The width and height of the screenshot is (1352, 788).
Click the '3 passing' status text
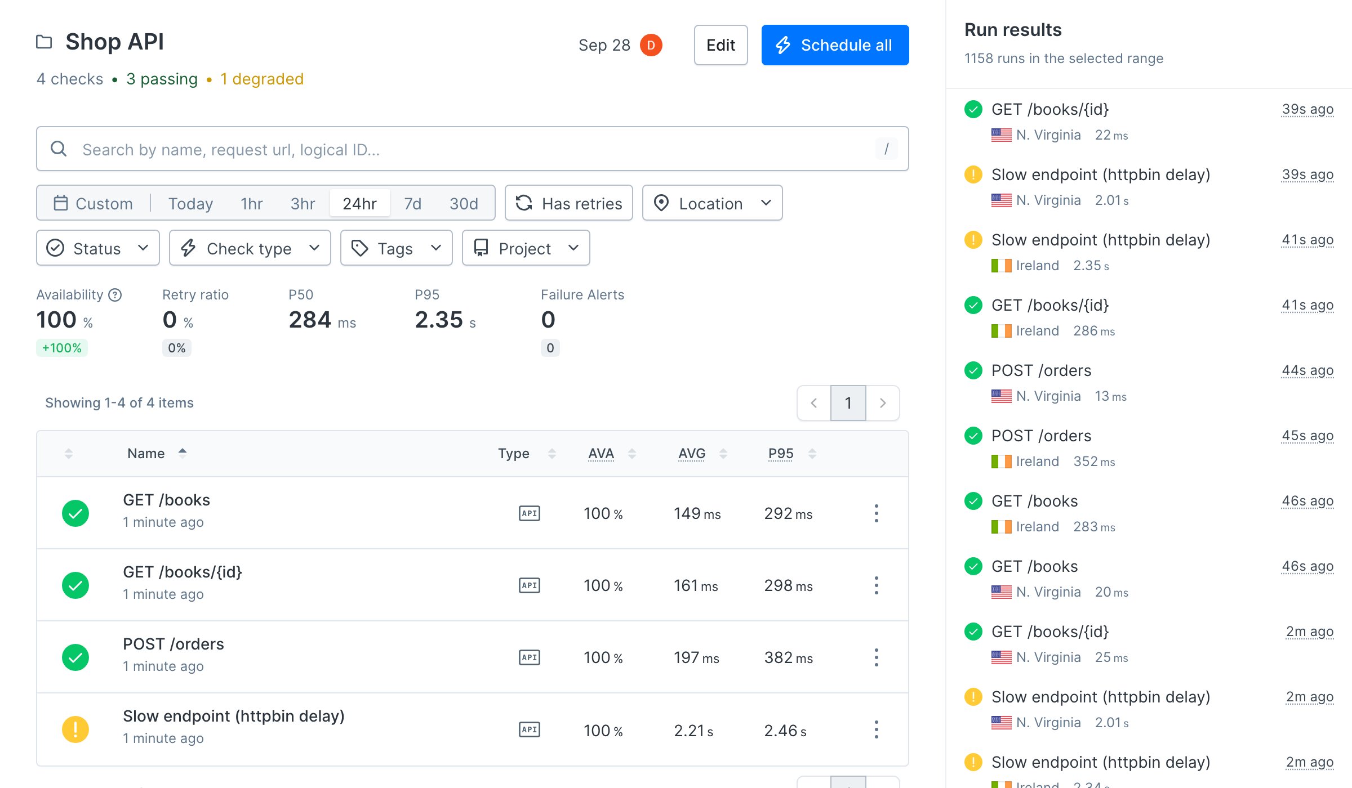(x=162, y=79)
